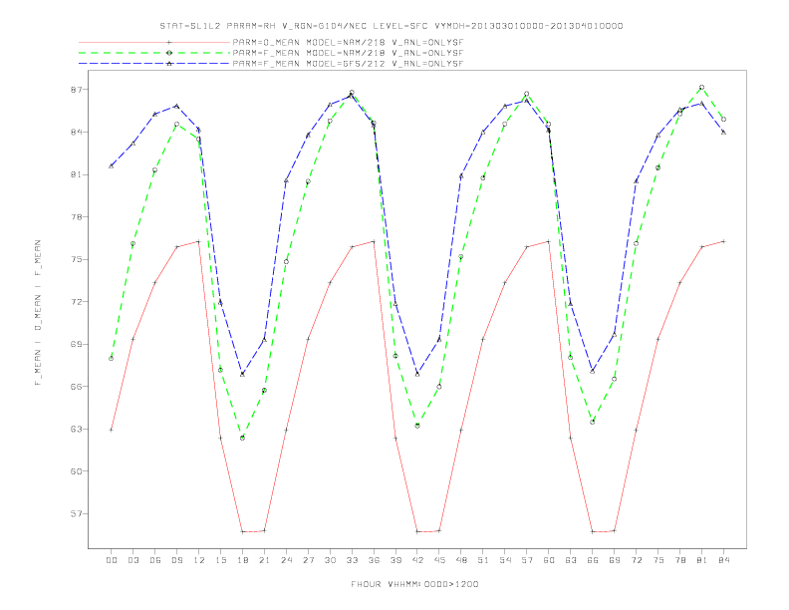Click the plus marker in the red legend line
The width and height of the screenshot is (789, 610).
pyautogui.click(x=169, y=42)
